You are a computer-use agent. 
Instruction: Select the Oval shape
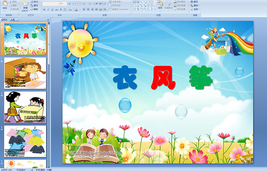coord(151,2)
